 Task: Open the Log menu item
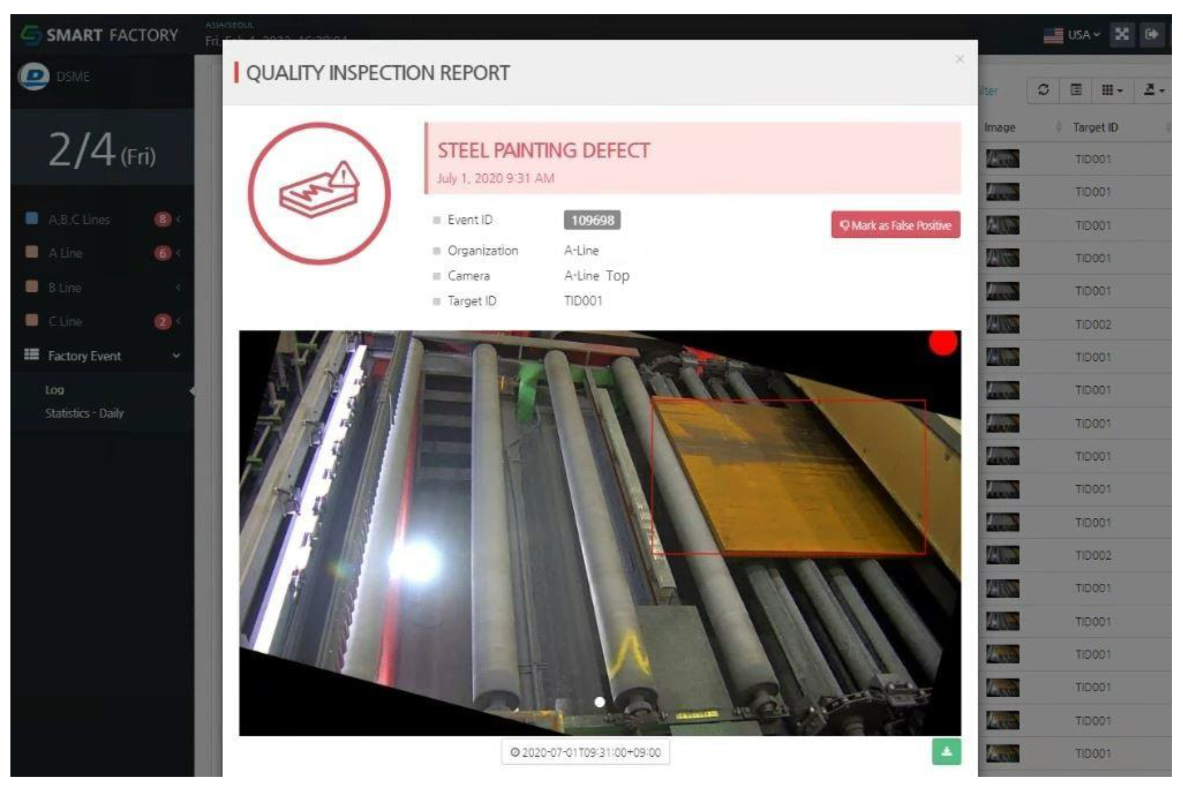click(x=54, y=390)
